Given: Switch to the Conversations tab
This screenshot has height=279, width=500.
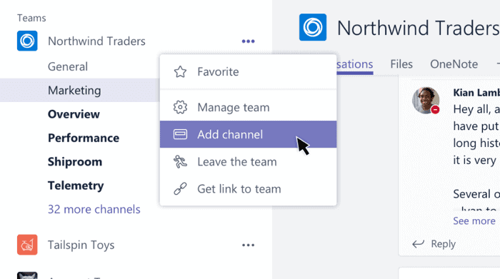Looking at the screenshot, I should coord(354,64).
